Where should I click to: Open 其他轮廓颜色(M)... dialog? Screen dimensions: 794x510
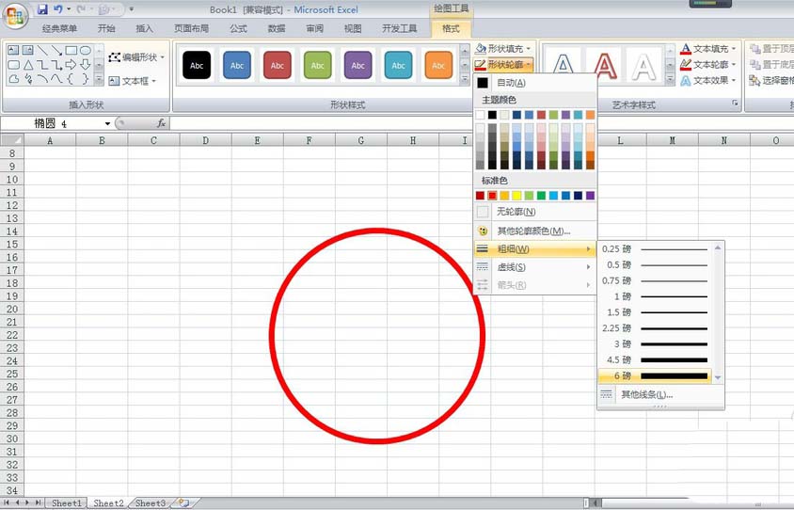(534, 231)
